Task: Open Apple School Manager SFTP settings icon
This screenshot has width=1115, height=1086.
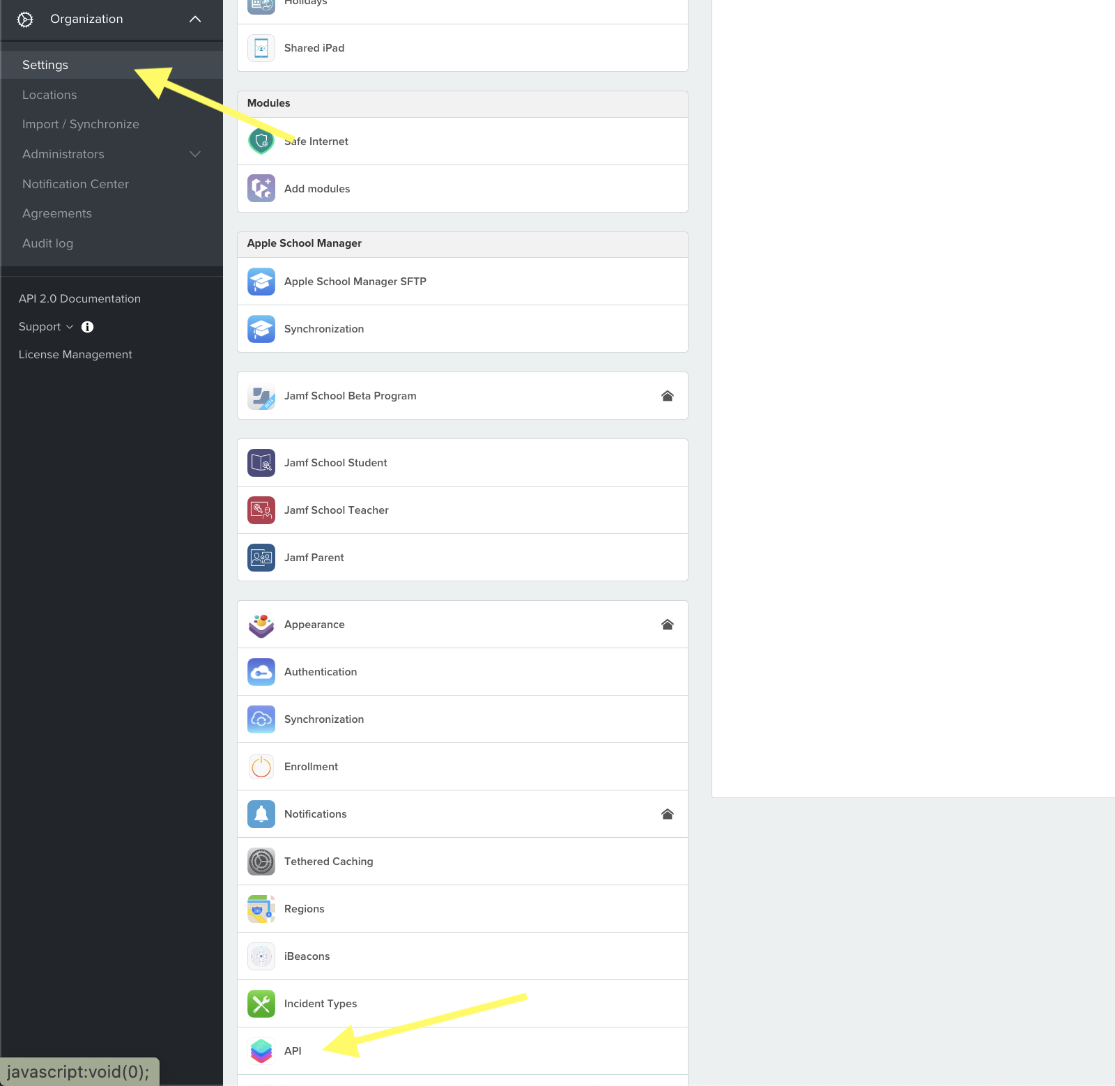Action: 261,281
